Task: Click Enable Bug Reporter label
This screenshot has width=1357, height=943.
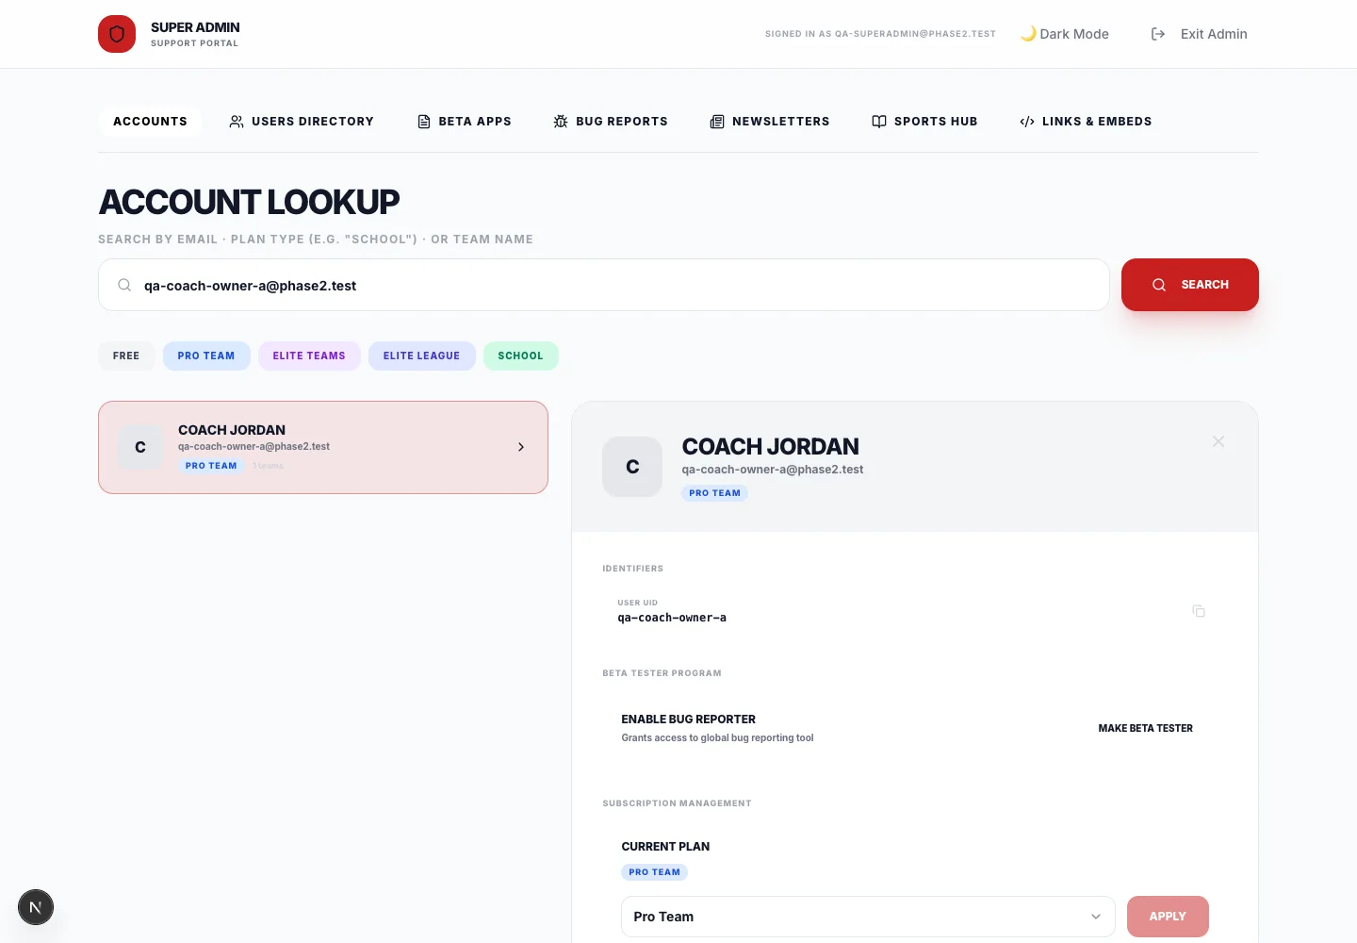Action: pyautogui.click(x=689, y=719)
